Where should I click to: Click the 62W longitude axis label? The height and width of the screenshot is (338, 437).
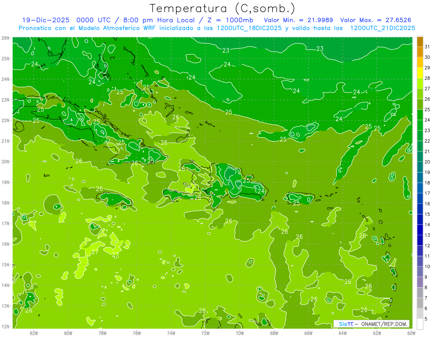click(377, 333)
